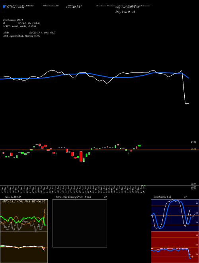Screen dimensions: 199x263
Task: Open the red RSI mini chart
Action: click(175, 247)
